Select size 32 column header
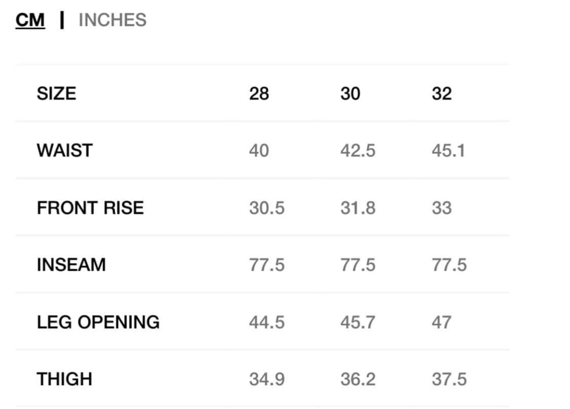Viewport: 570px width, 409px height. click(x=442, y=94)
